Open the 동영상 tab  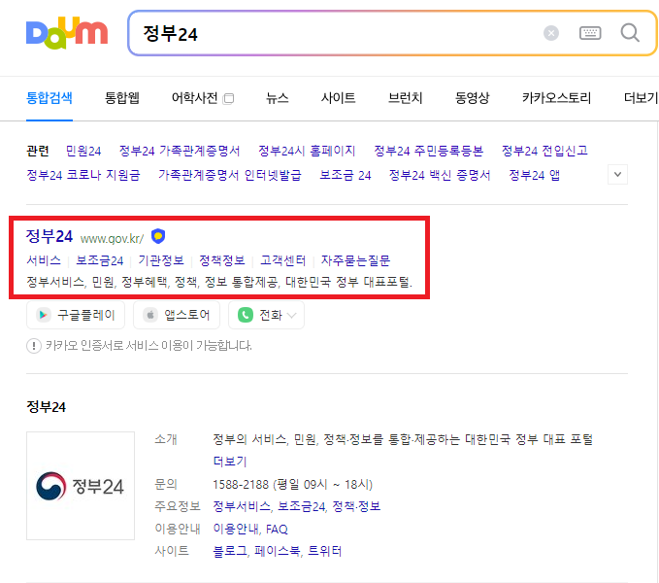click(x=472, y=98)
